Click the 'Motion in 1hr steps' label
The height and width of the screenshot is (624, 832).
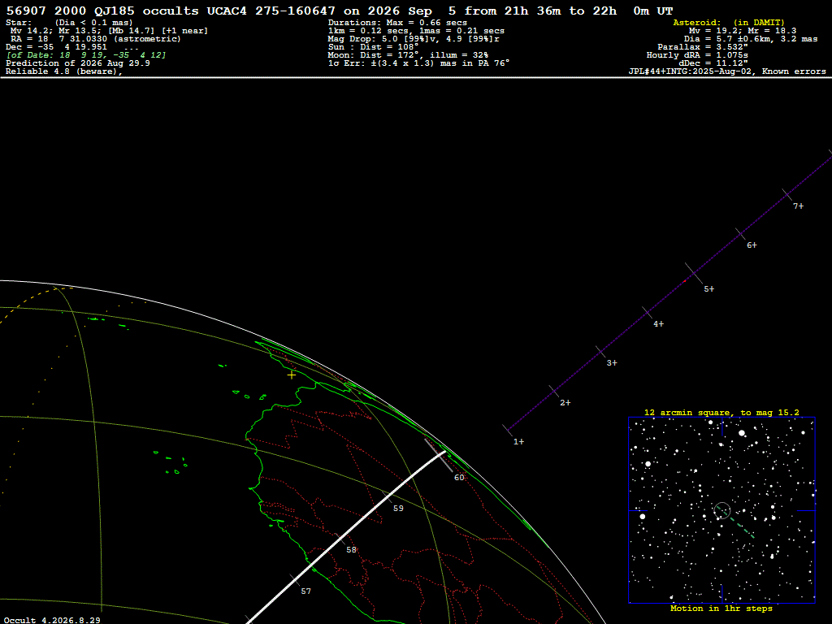pos(721,608)
